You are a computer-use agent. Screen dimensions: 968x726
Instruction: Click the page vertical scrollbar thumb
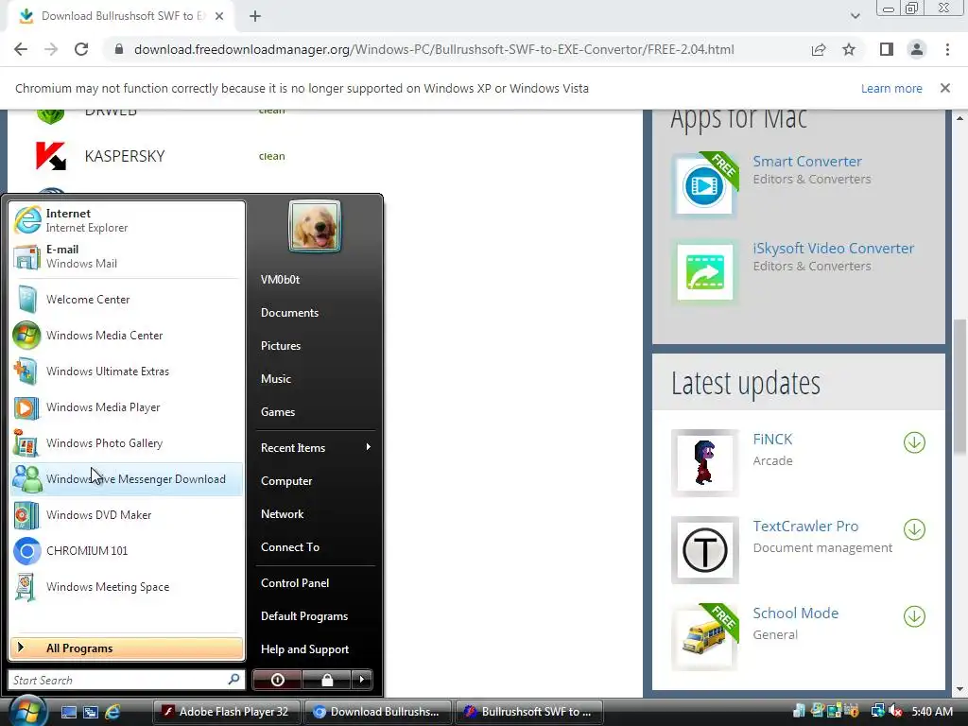pos(960,387)
